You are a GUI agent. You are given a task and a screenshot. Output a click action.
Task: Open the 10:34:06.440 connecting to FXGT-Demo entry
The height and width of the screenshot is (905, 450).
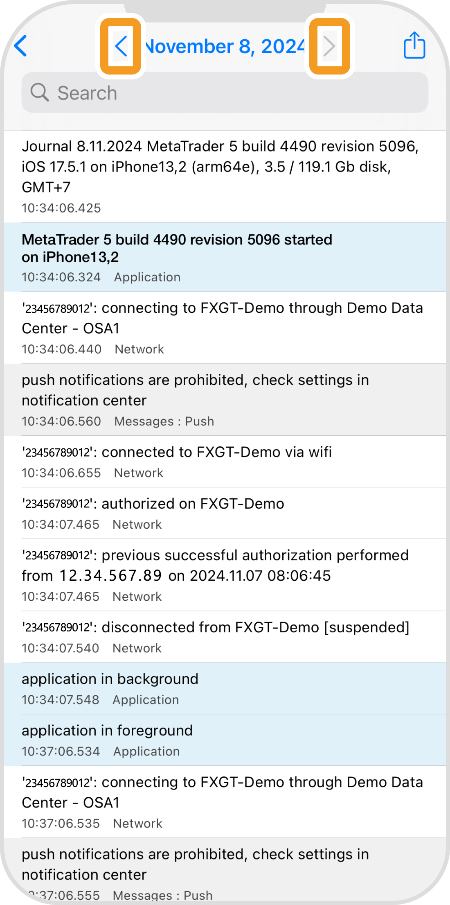pos(225,328)
